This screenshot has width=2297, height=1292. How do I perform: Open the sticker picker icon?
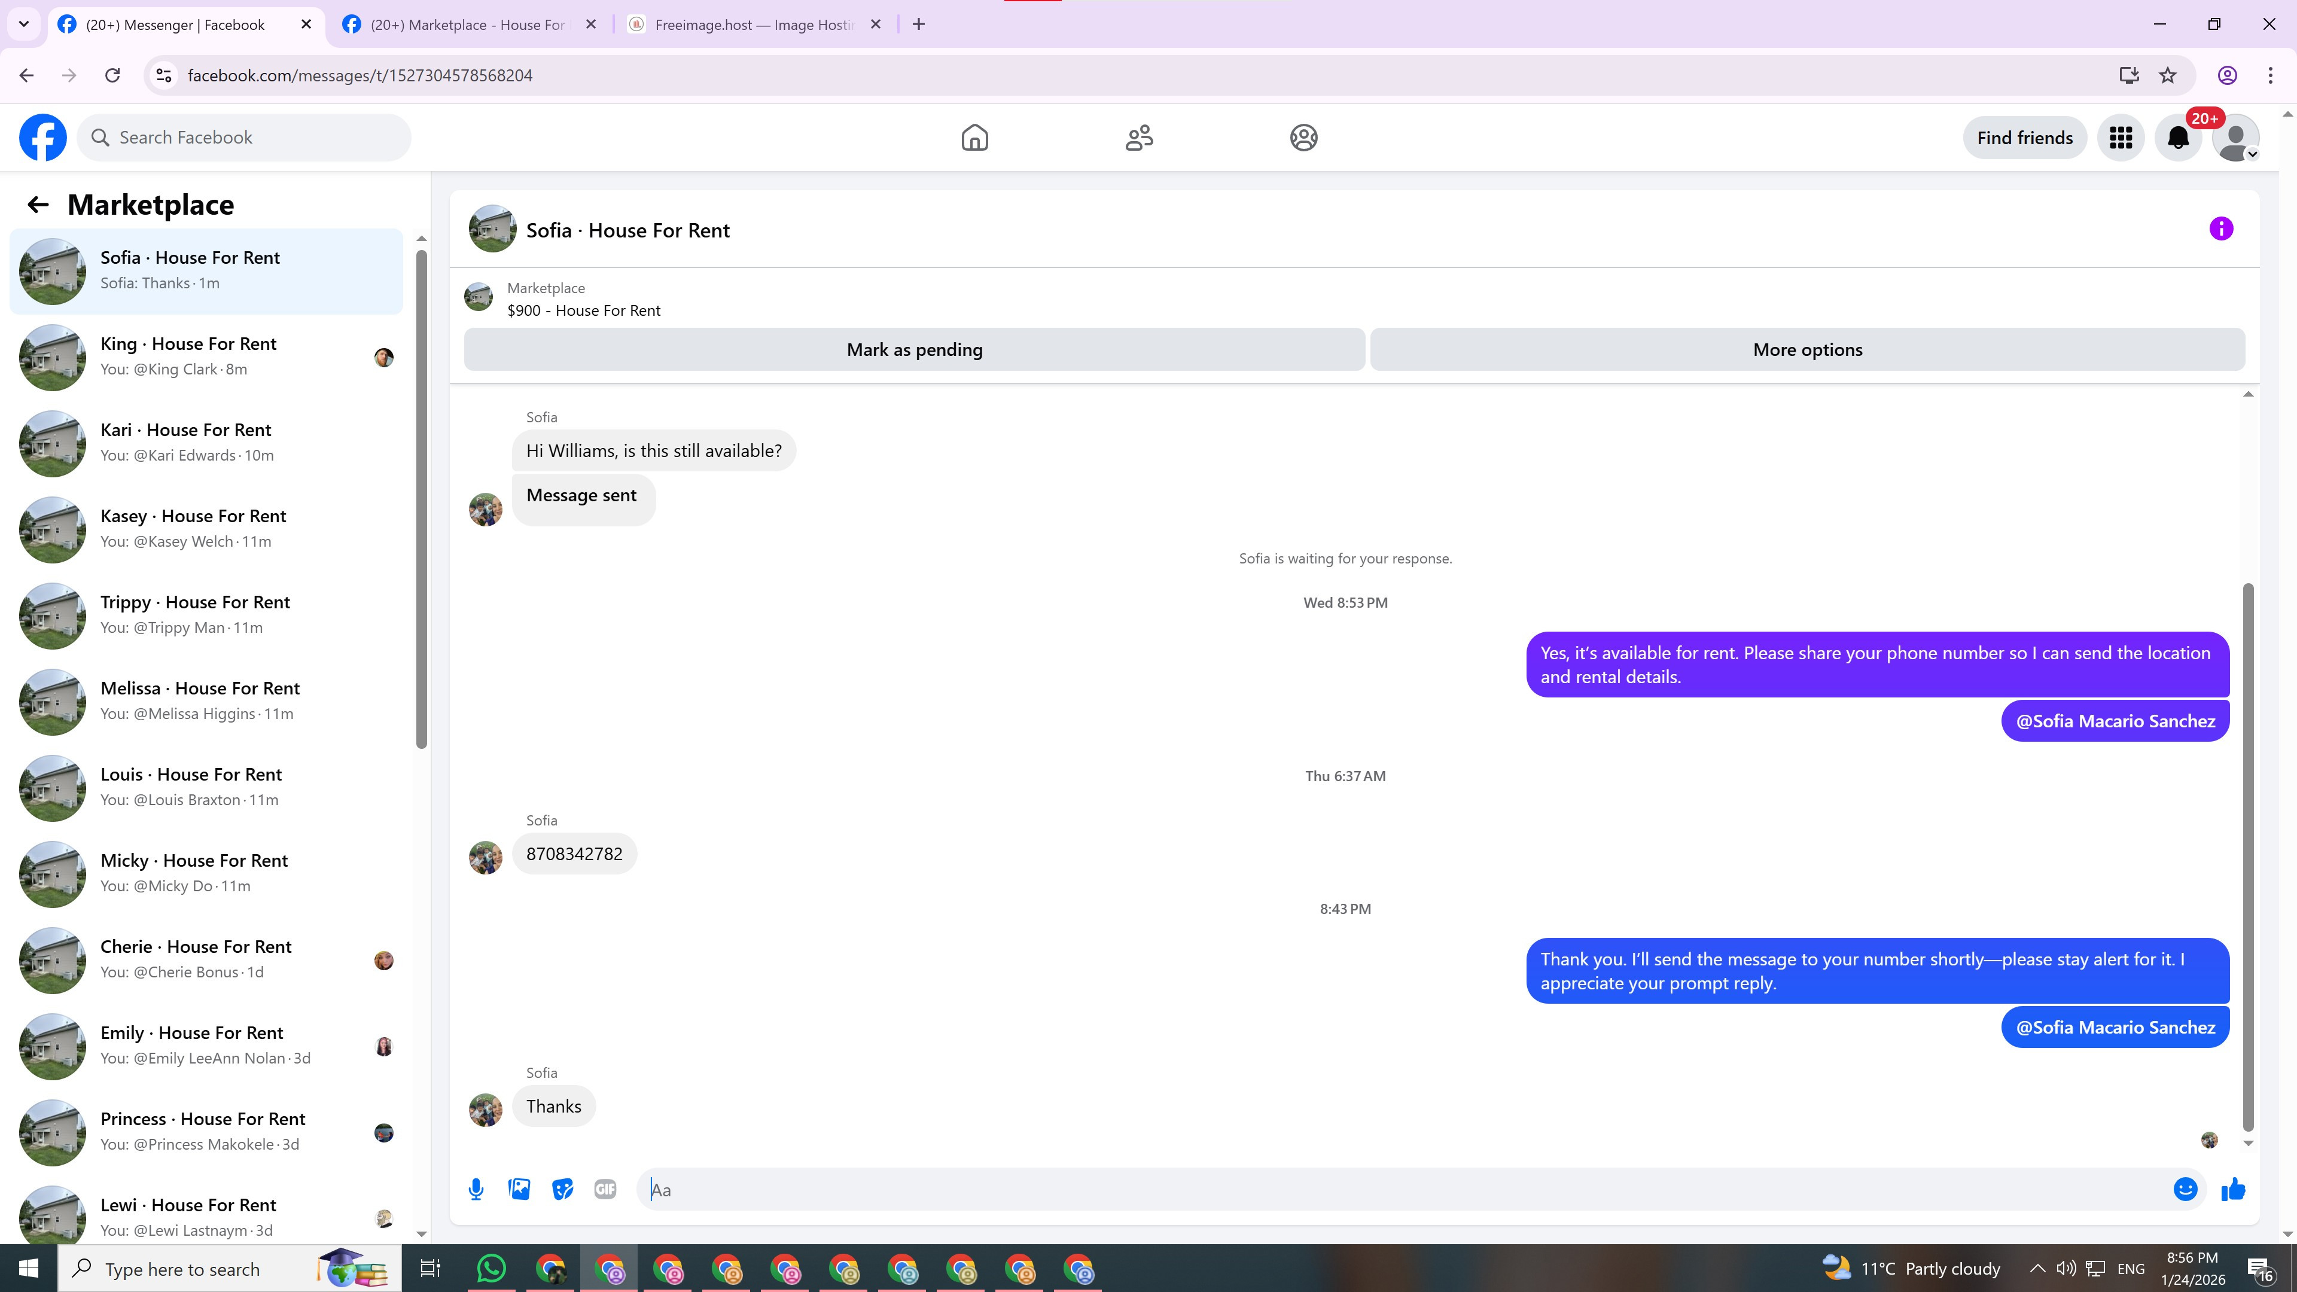(562, 1190)
